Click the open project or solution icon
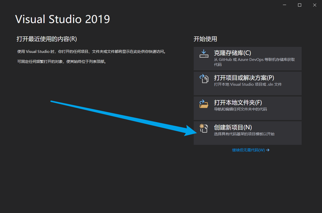The width and height of the screenshot is (322, 213). (204, 78)
